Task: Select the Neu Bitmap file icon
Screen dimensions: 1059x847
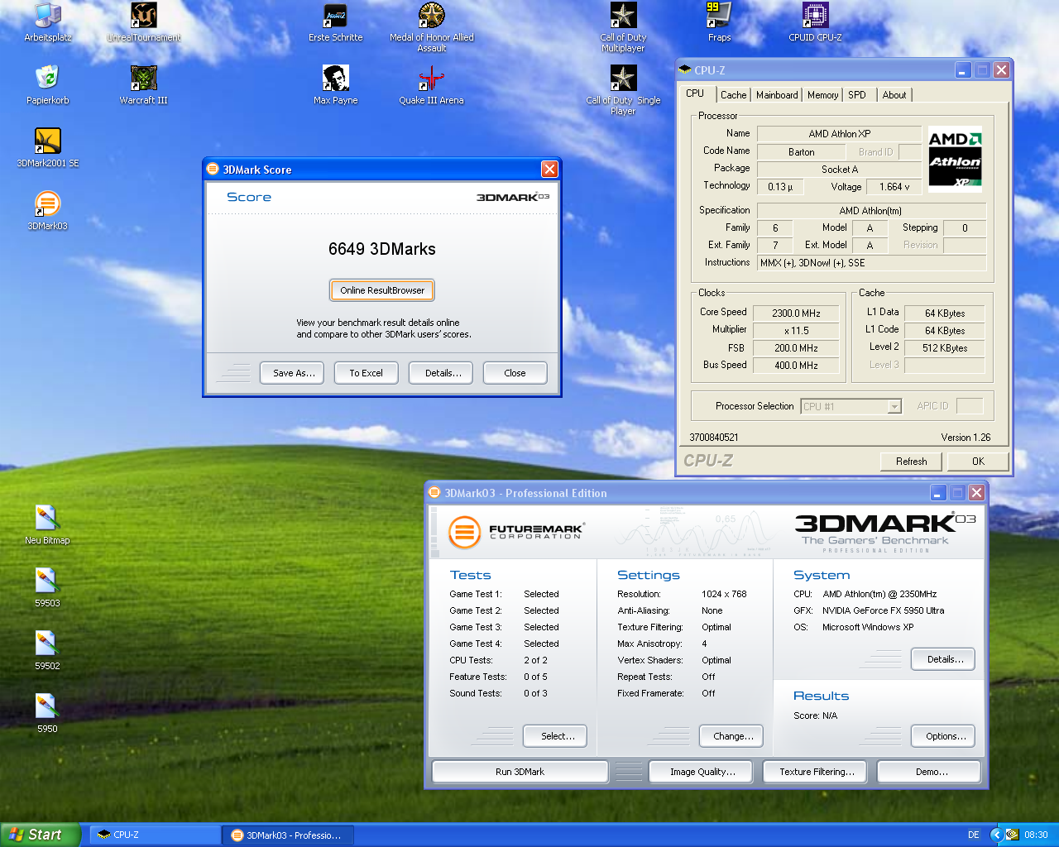Action: [47, 525]
